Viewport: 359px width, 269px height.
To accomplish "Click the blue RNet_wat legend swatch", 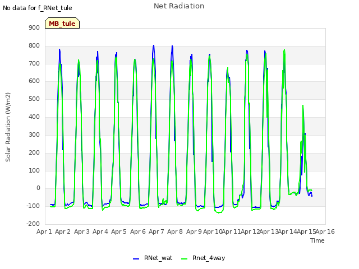I will pyautogui.click(x=136, y=259).
